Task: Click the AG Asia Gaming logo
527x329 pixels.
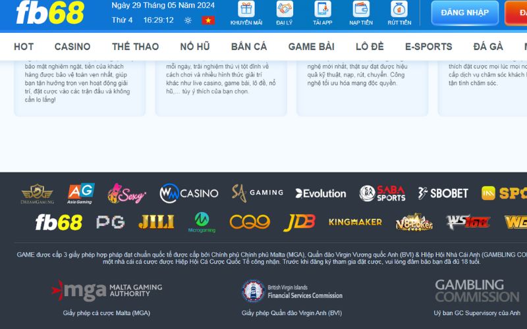Action: [80, 193]
